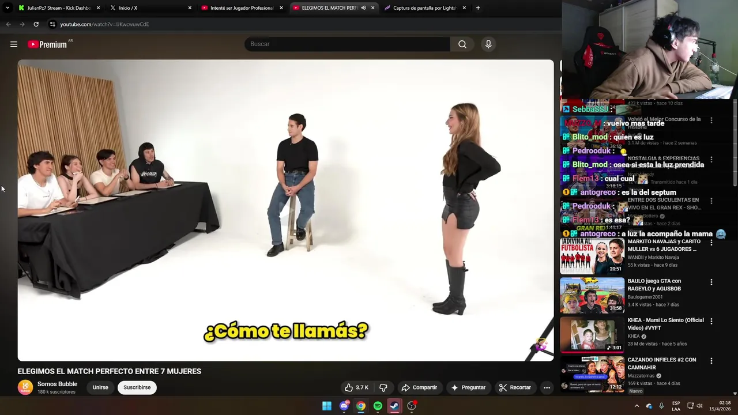Open MARKITO NAVAJAS y CARITO MULLER video title
This screenshot has width=738, height=415.
coord(664,246)
